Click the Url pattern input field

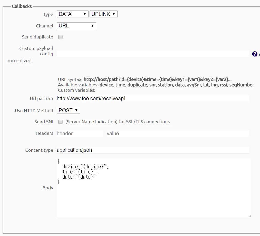pyautogui.click(x=153, y=98)
